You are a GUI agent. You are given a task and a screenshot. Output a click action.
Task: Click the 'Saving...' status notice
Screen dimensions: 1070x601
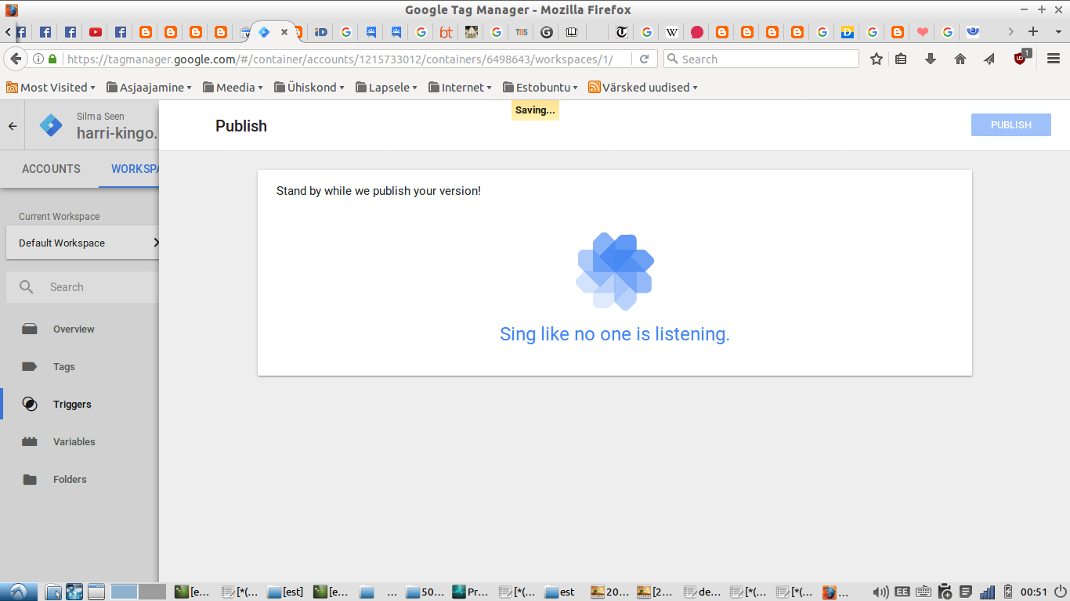coord(535,110)
